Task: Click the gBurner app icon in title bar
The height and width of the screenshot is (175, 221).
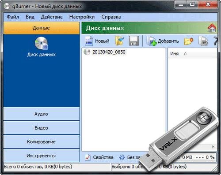Action: [7, 6]
